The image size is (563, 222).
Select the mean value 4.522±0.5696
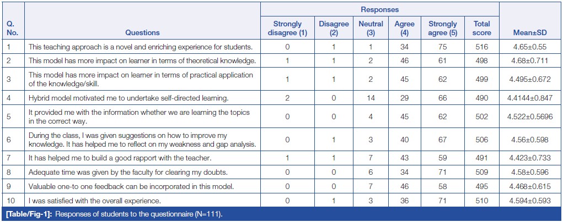click(x=530, y=116)
